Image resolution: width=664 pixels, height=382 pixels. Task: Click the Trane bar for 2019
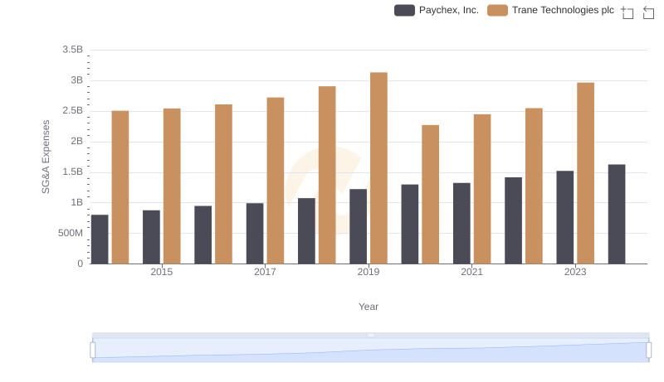(378, 168)
